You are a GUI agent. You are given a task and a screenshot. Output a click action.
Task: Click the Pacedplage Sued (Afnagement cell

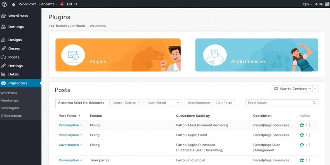pyautogui.click(x=266, y=148)
